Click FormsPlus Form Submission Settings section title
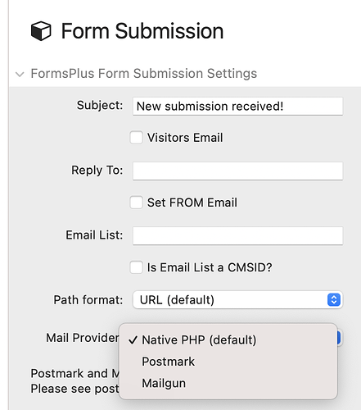 (x=144, y=74)
